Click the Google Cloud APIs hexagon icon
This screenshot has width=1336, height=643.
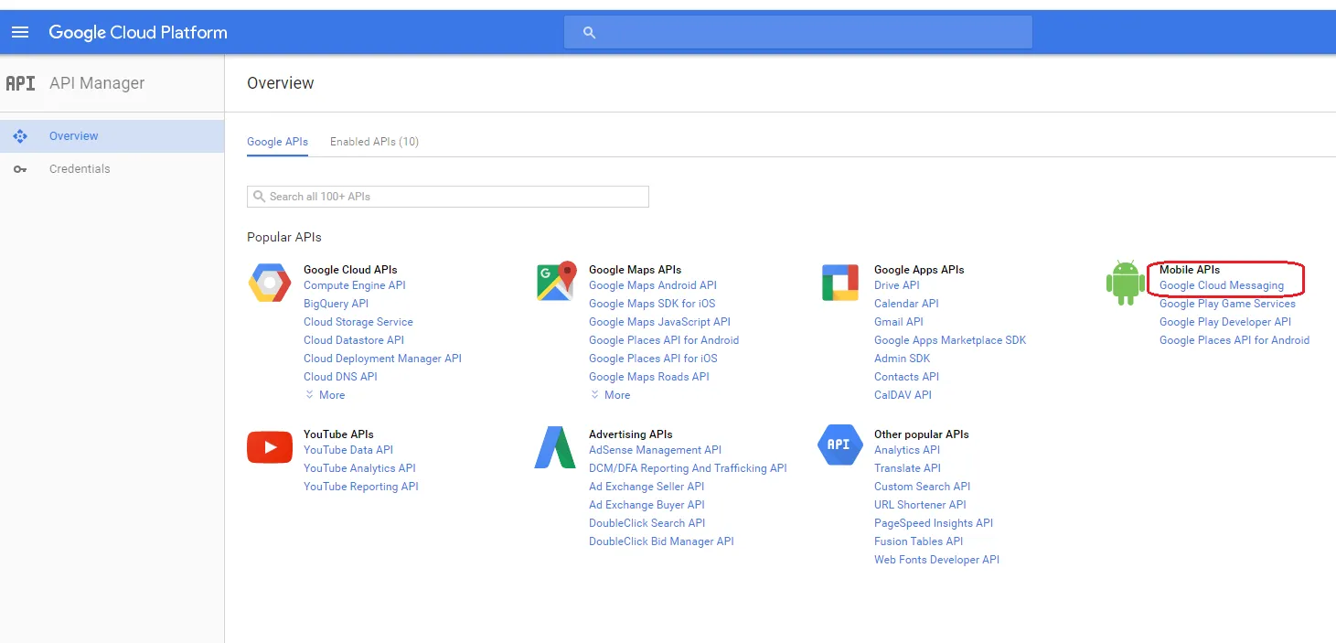click(270, 283)
